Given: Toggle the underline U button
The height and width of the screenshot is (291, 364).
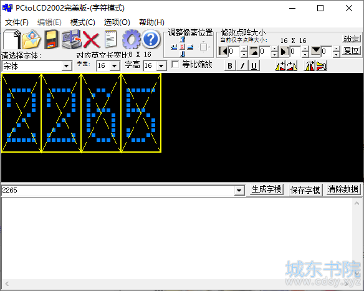Looking at the screenshot, I should click(x=254, y=66).
